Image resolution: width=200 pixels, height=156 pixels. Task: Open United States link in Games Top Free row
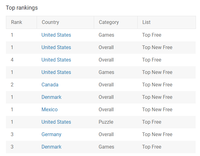[x=56, y=35]
